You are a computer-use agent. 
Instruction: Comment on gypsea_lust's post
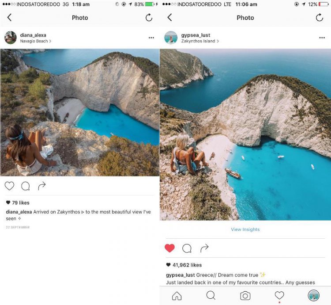pos(187,248)
